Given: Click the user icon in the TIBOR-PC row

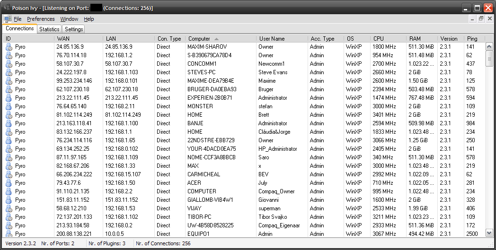Looking at the screenshot, I should tap(9, 217).
